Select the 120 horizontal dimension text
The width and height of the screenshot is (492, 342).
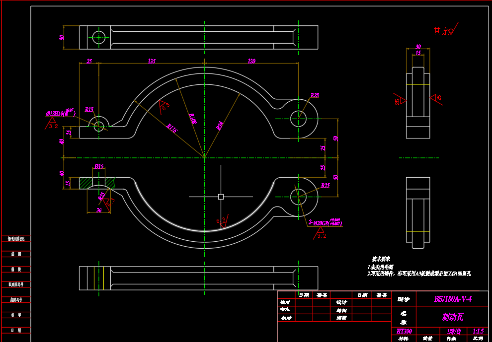(251, 61)
